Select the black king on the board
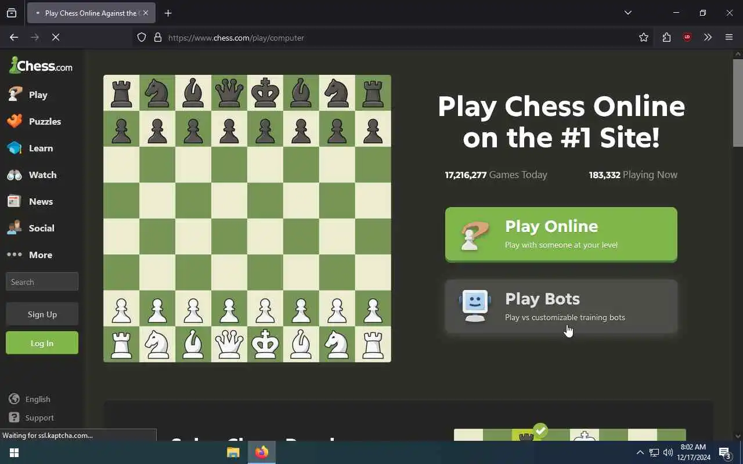The height and width of the screenshot is (464, 743). click(x=265, y=93)
